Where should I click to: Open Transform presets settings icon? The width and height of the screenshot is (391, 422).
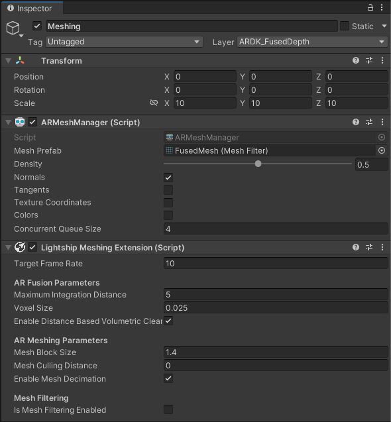(369, 60)
